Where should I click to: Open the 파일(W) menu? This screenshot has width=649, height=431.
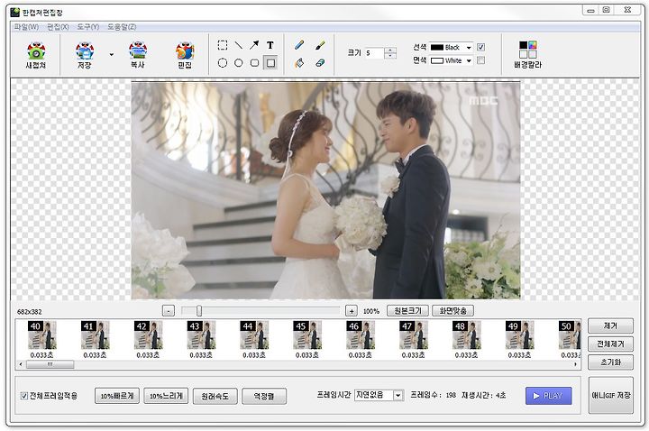[x=26, y=27]
